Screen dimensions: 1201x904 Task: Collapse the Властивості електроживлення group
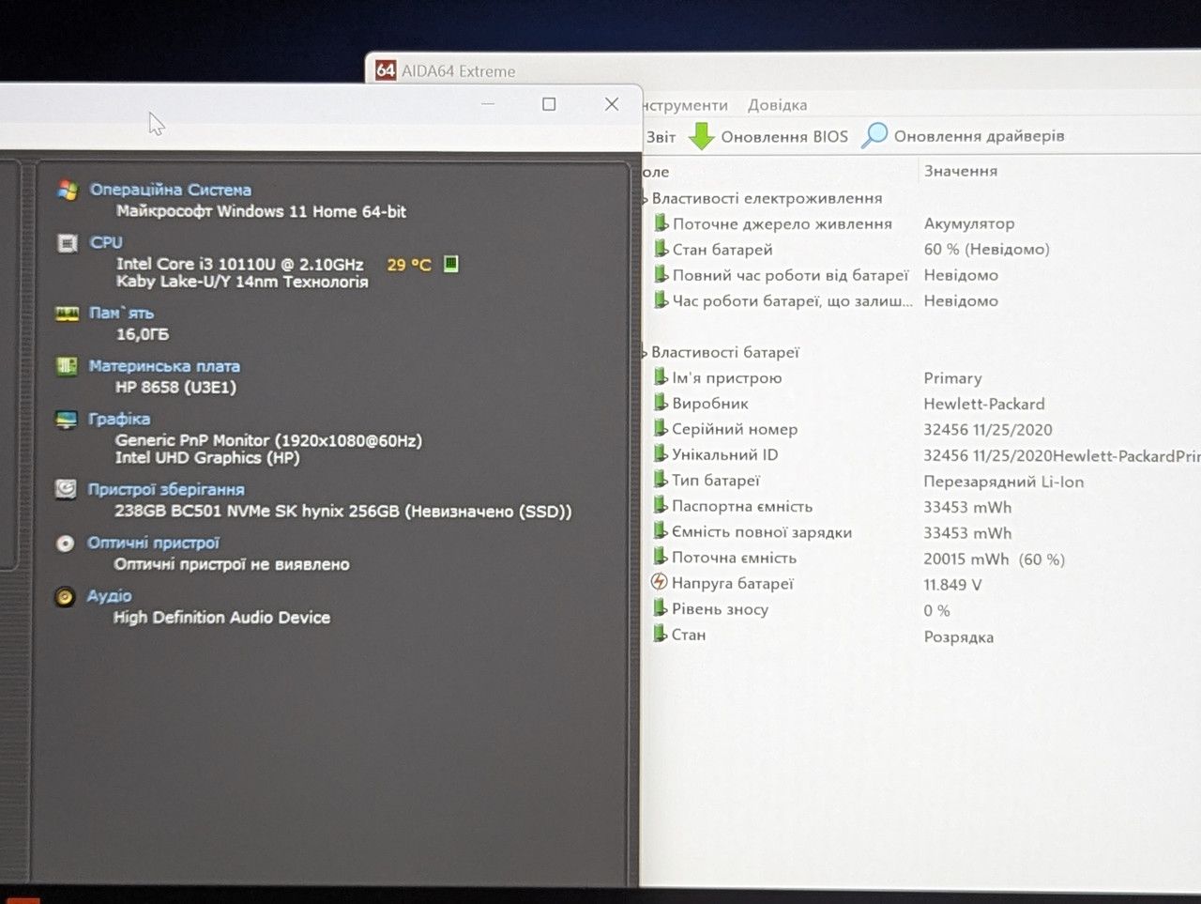(x=646, y=199)
